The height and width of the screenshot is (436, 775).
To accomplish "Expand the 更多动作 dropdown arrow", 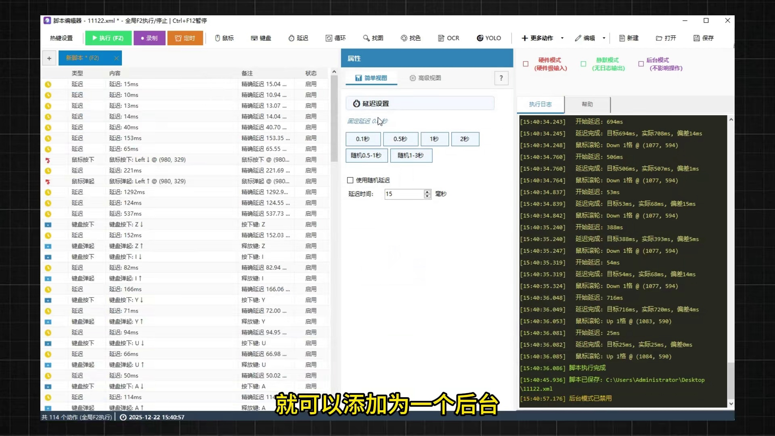I will coord(562,38).
